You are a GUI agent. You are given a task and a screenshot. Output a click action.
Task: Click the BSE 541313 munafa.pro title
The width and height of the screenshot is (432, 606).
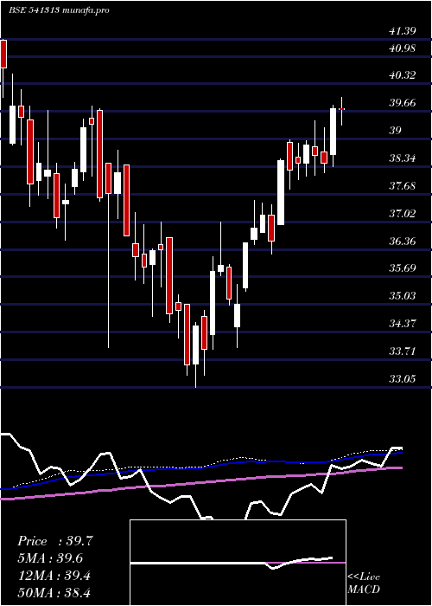pos(59,10)
